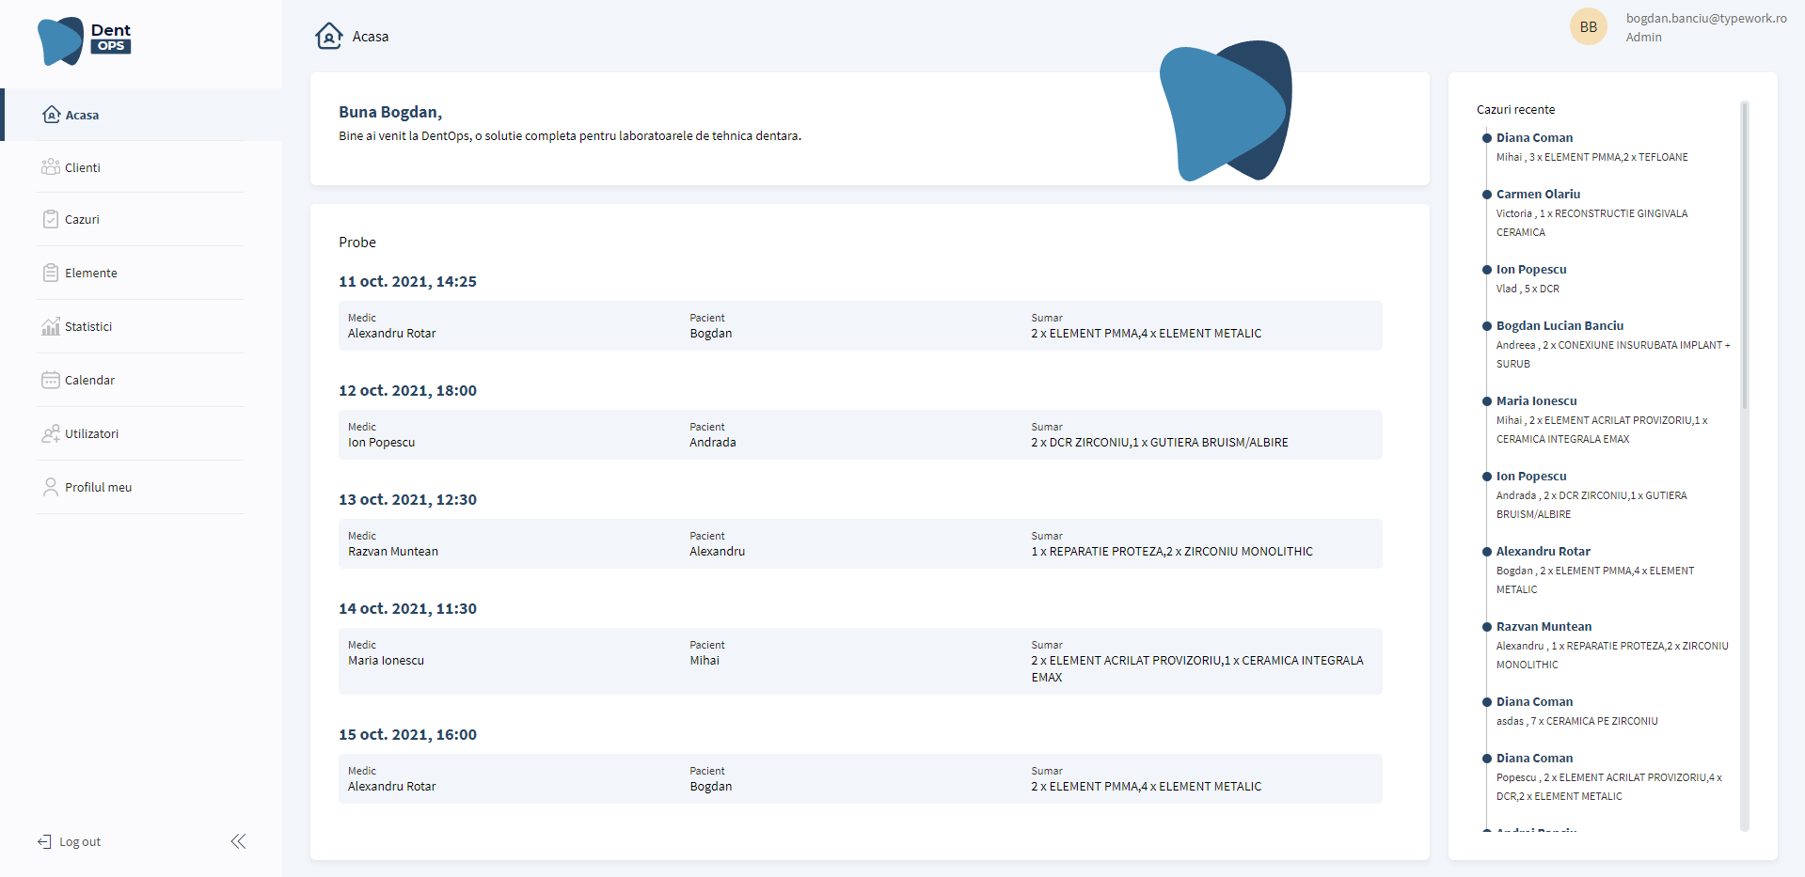Click summary 2 x DCR ZIRCONIU,1 x GUTIERA

pyautogui.click(x=1160, y=443)
